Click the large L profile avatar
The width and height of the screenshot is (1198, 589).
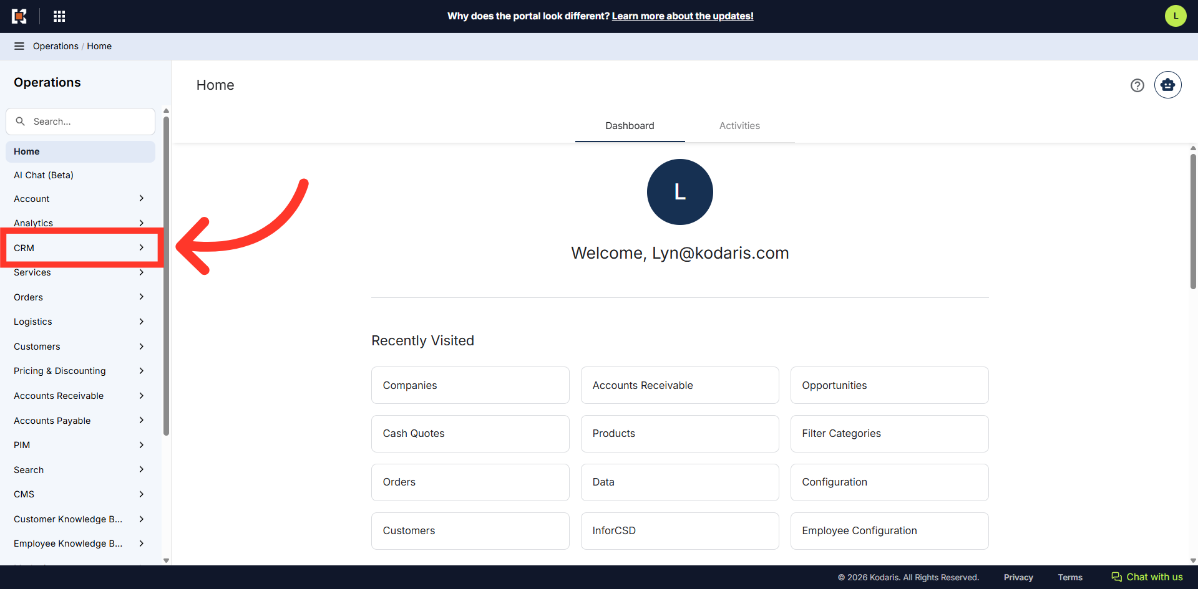(680, 192)
